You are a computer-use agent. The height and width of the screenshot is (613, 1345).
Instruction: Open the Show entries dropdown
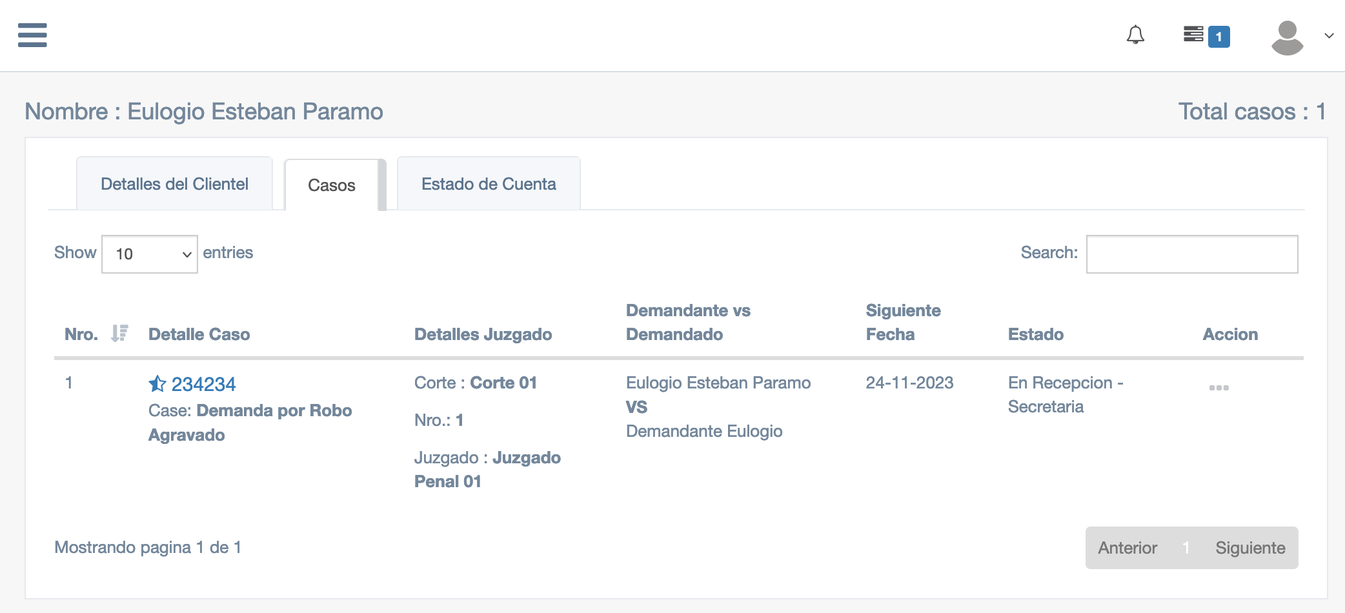pyautogui.click(x=150, y=254)
